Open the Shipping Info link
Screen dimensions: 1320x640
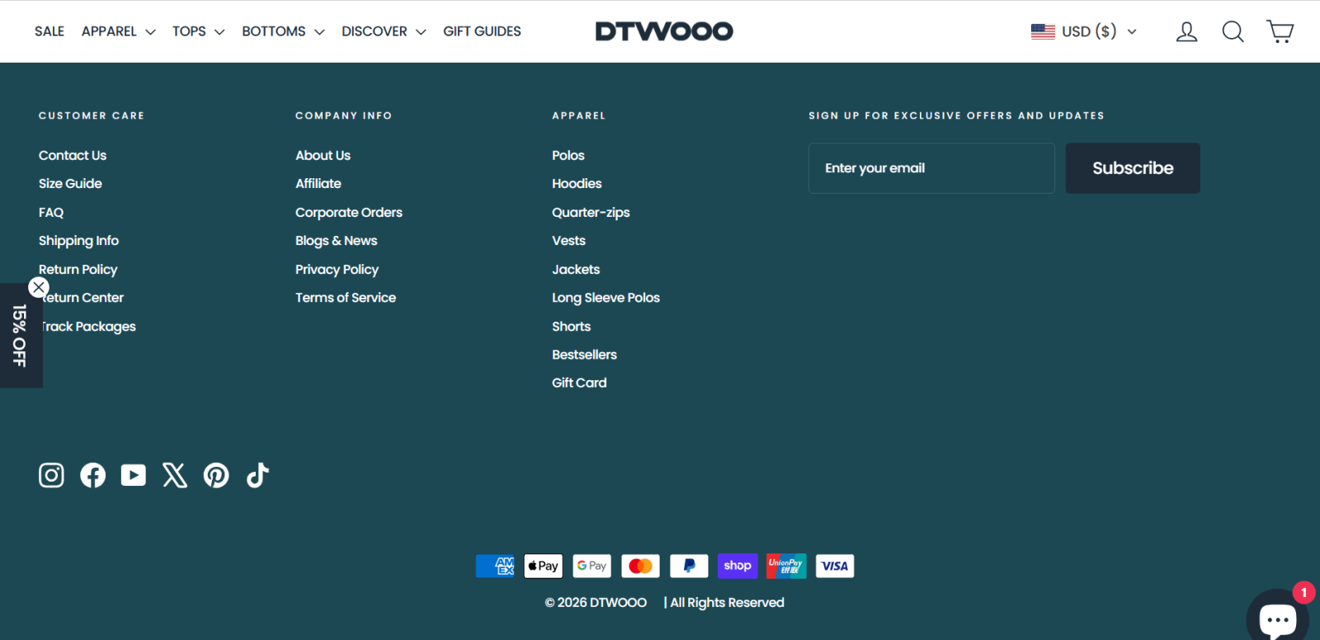tap(78, 241)
